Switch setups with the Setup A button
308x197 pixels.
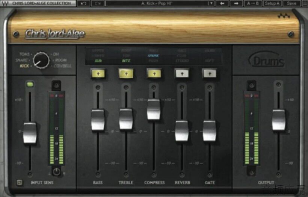272,3
